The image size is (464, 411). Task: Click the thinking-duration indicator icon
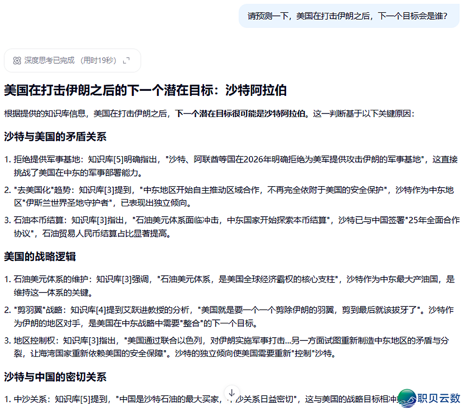coord(16,60)
